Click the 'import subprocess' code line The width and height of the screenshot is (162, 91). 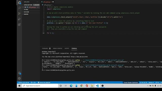pos(54,9)
